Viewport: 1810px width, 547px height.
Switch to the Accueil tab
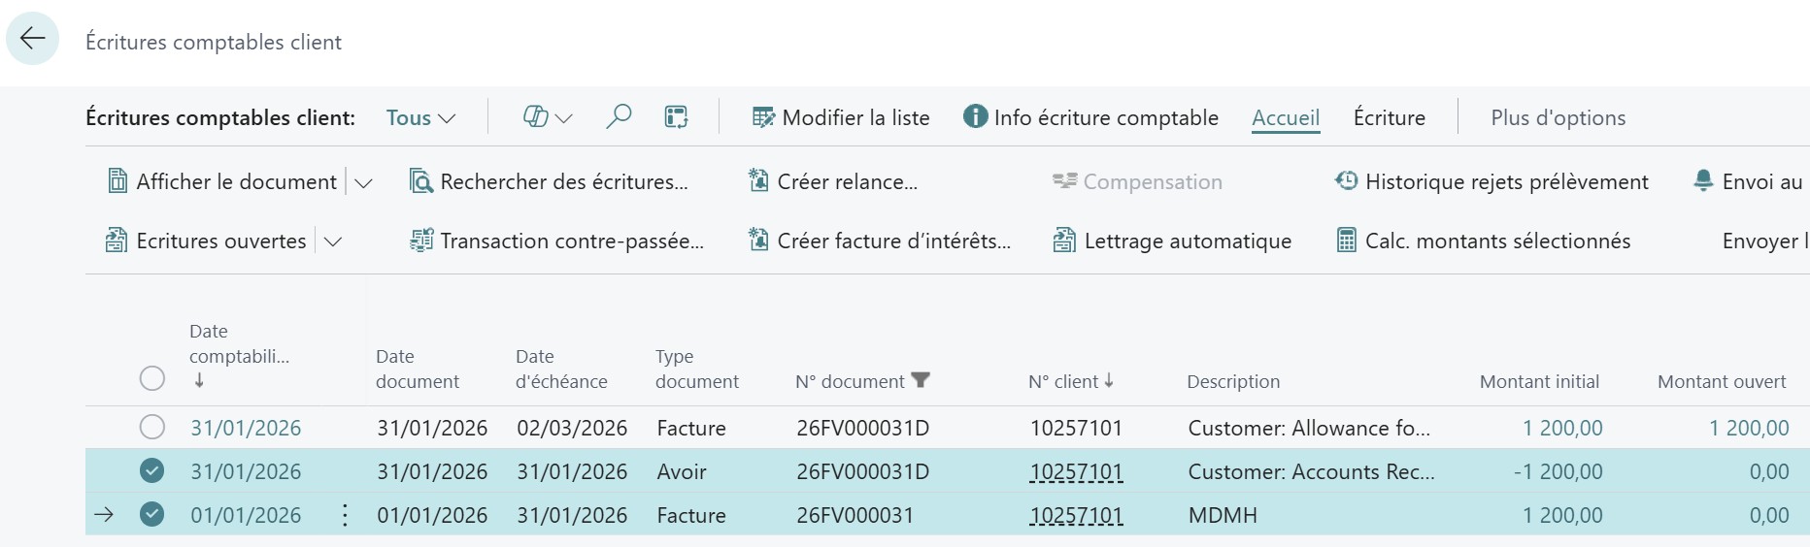click(1286, 117)
